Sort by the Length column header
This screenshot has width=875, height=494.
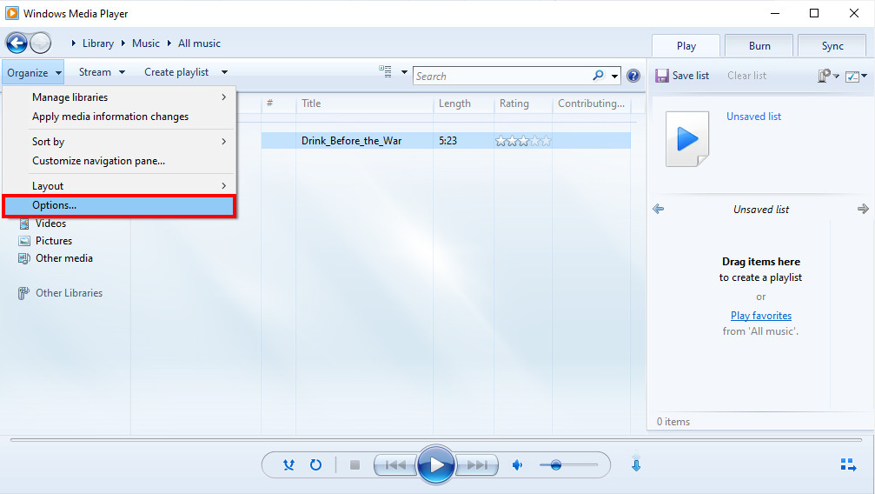[463, 103]
